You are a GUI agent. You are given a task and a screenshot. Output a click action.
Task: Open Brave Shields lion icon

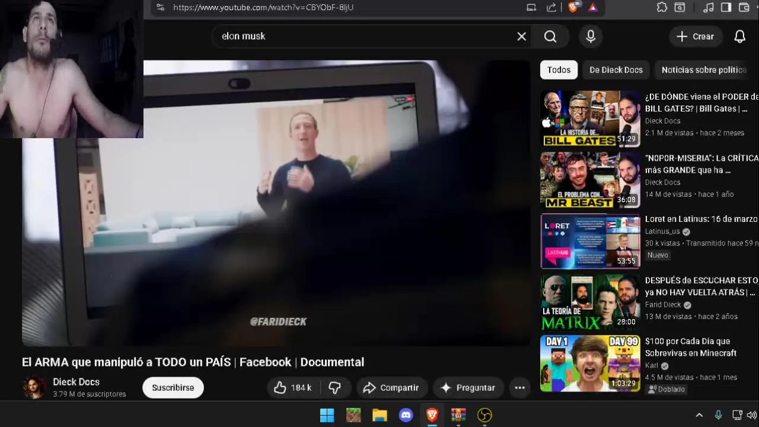(x=573, y=7)
